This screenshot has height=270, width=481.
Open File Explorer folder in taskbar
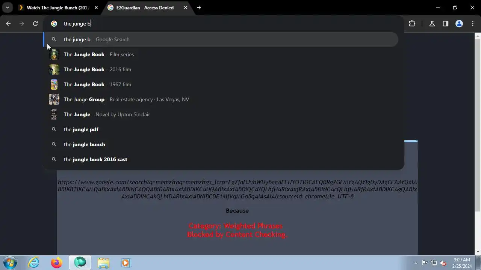[x=103, y=263]
